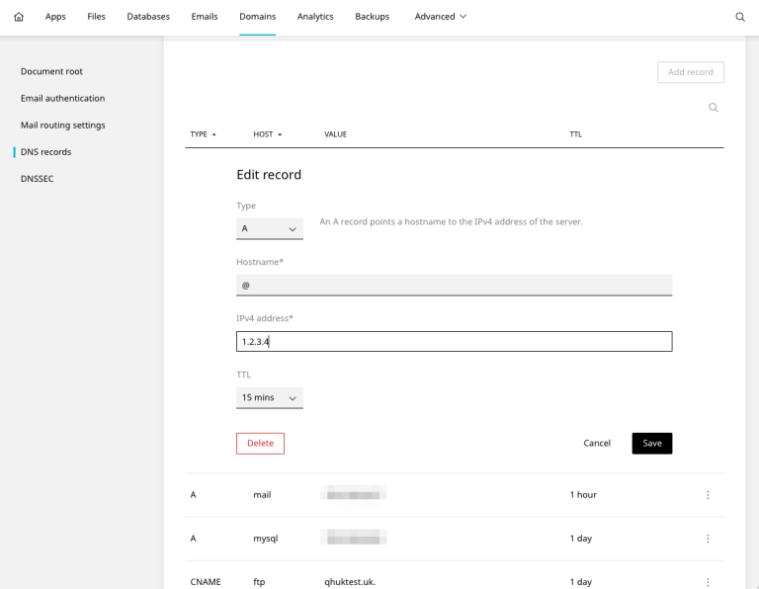Expand the Advanced menu
This screenshot has width=759, height=589.
tap(440, 17)
